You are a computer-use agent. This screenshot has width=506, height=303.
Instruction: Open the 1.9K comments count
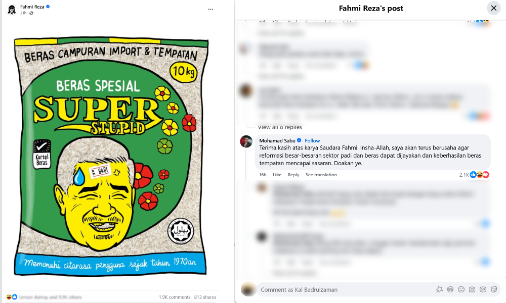tap(175, 297)
